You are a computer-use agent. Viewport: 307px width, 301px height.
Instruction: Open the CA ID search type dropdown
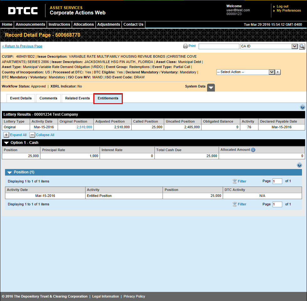pos(294,46)
